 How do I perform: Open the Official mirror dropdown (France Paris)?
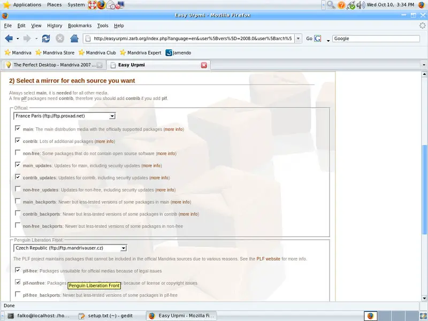point(65,116)
